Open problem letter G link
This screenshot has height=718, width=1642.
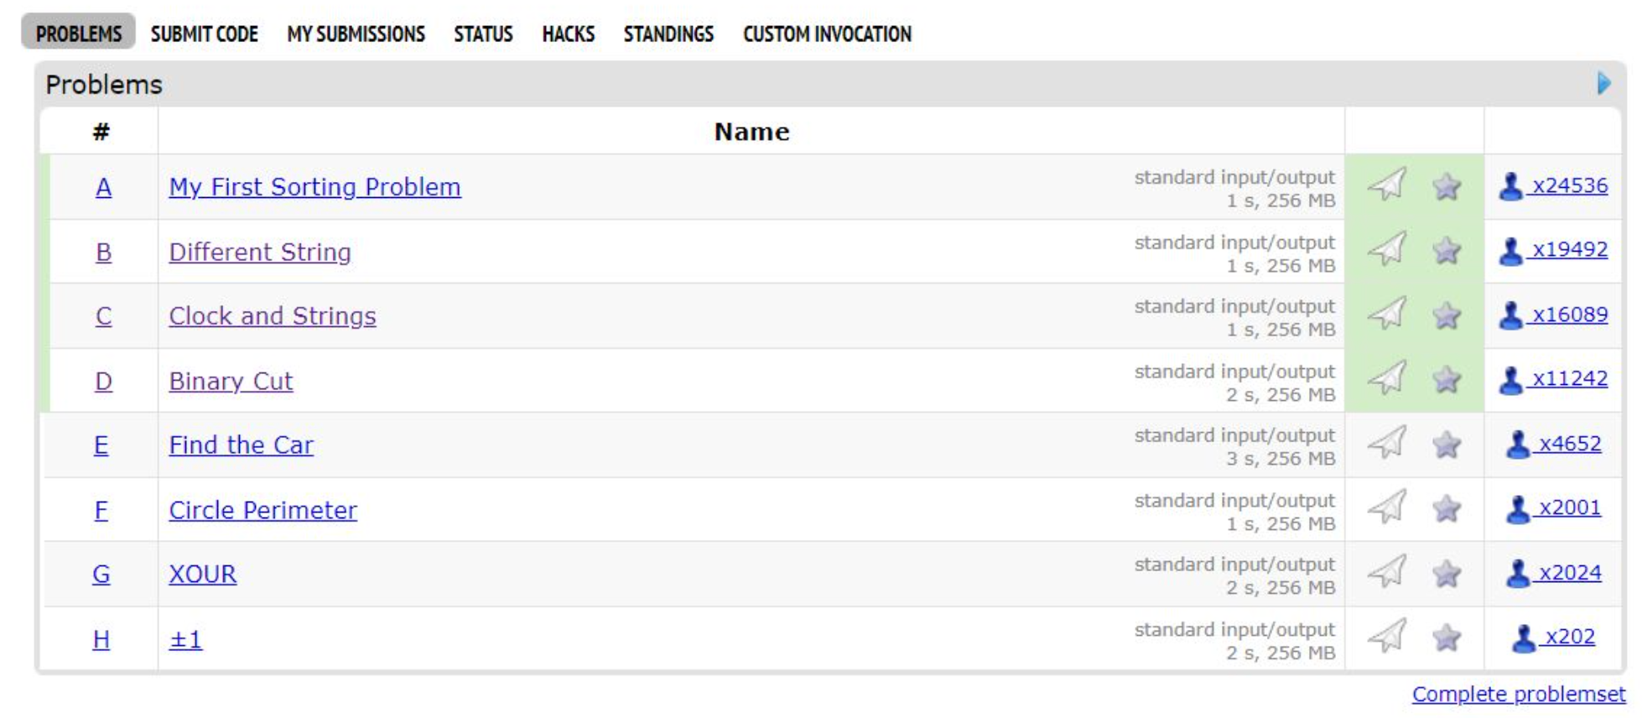click(x=101, y=574)
